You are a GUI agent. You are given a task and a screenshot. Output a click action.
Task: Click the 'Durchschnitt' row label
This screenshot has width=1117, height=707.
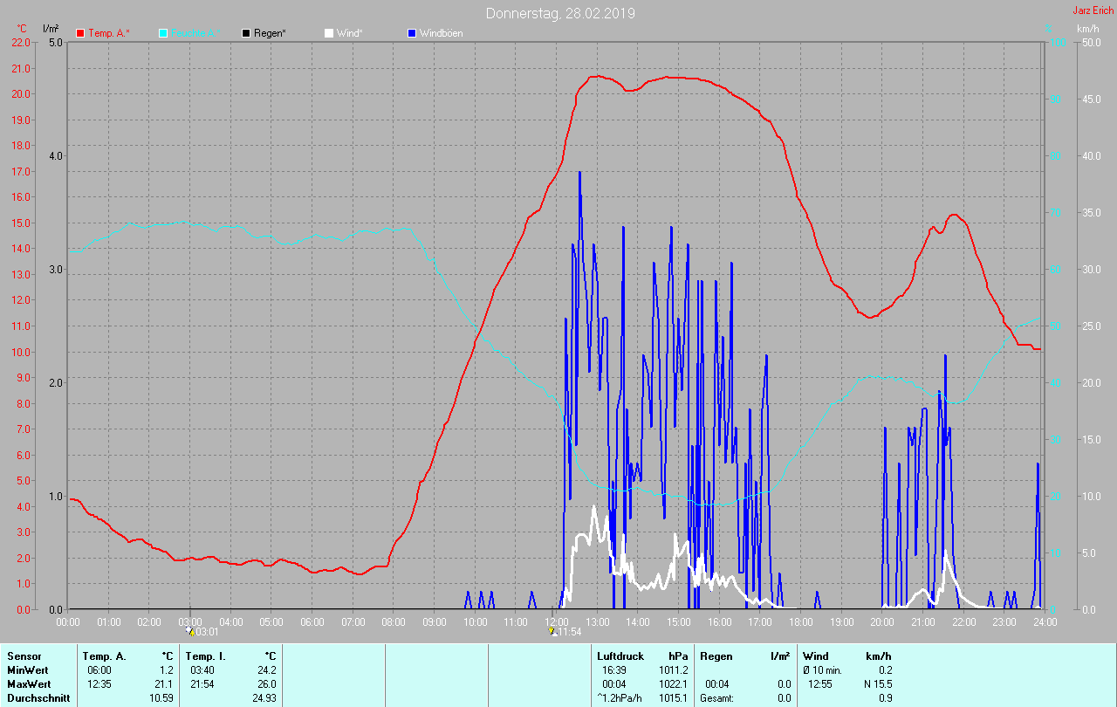[37, 698]
